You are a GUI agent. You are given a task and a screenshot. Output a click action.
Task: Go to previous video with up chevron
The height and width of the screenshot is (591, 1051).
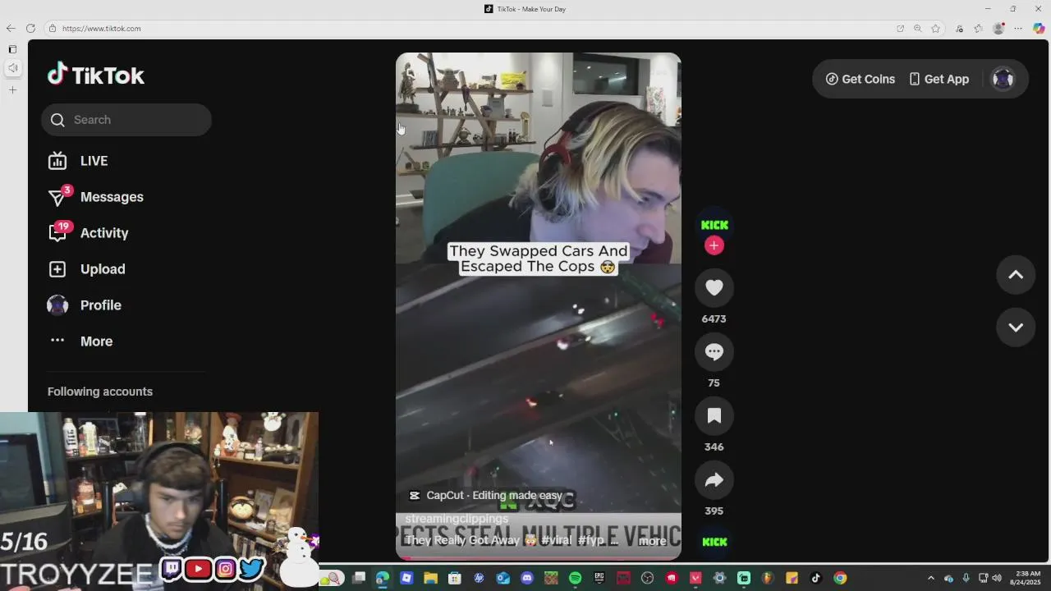(x=1016, y=275)
